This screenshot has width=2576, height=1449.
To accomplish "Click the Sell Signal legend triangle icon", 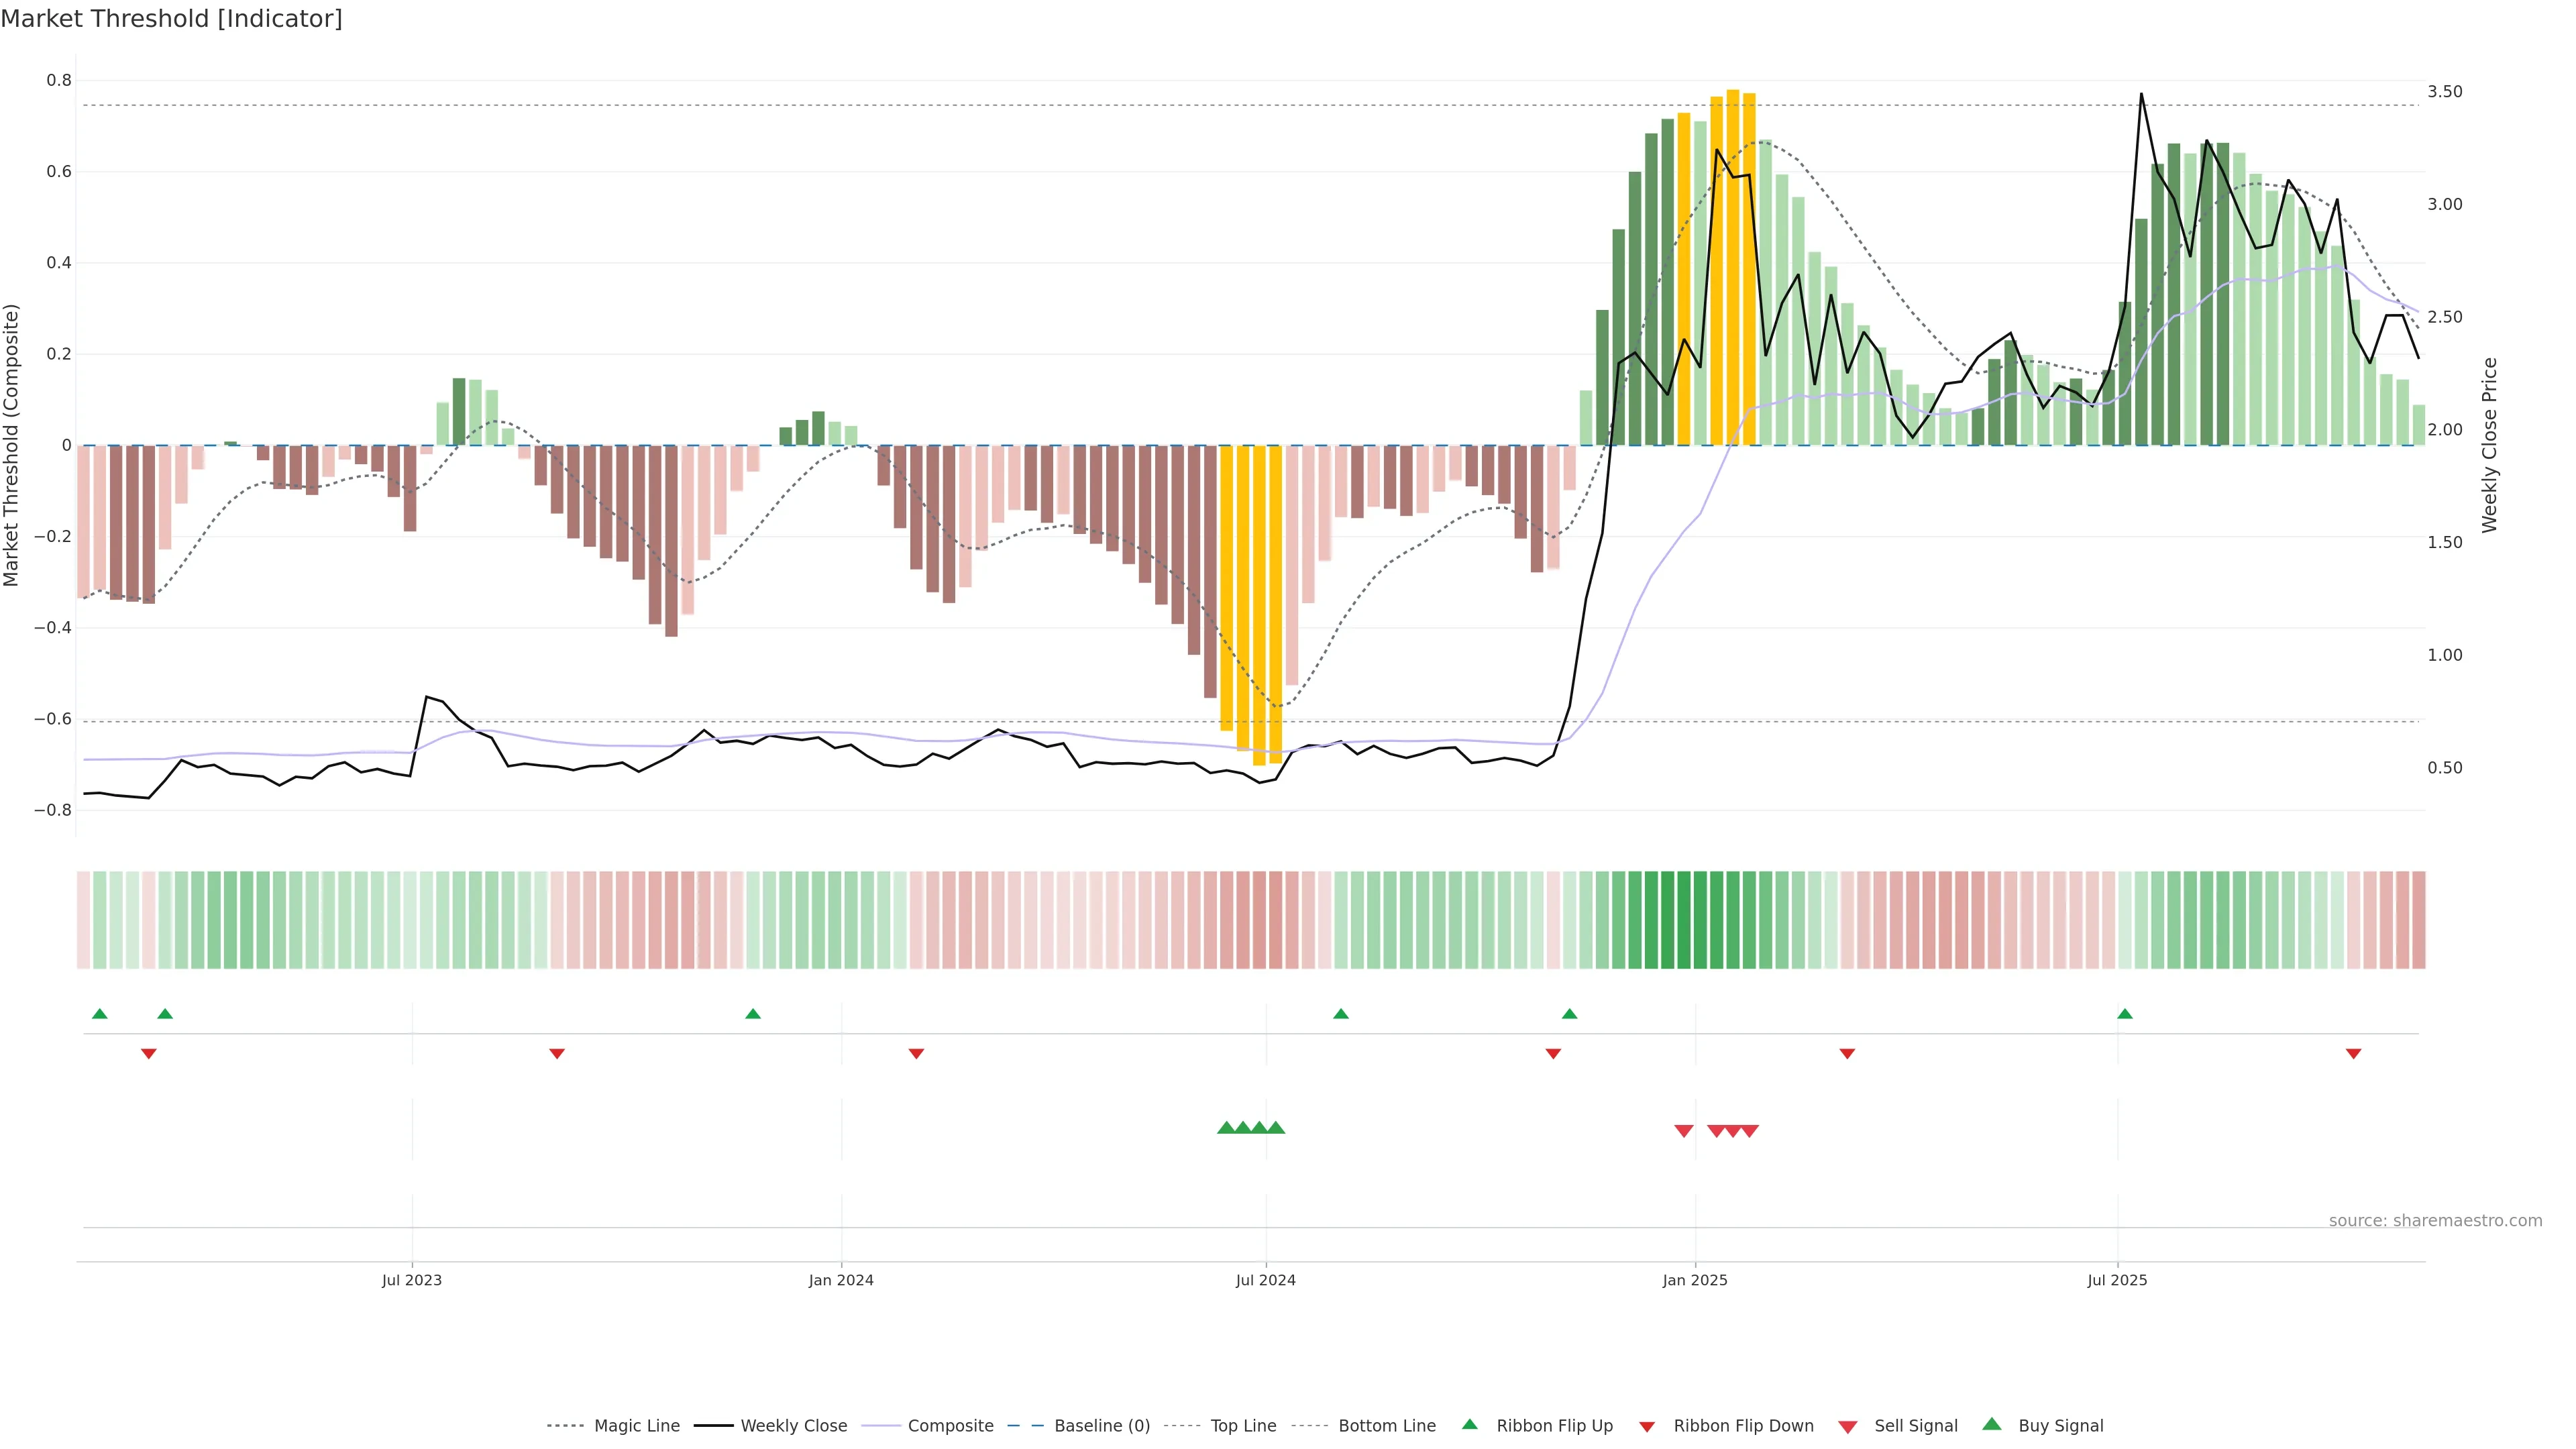I will (1847, 1427).
